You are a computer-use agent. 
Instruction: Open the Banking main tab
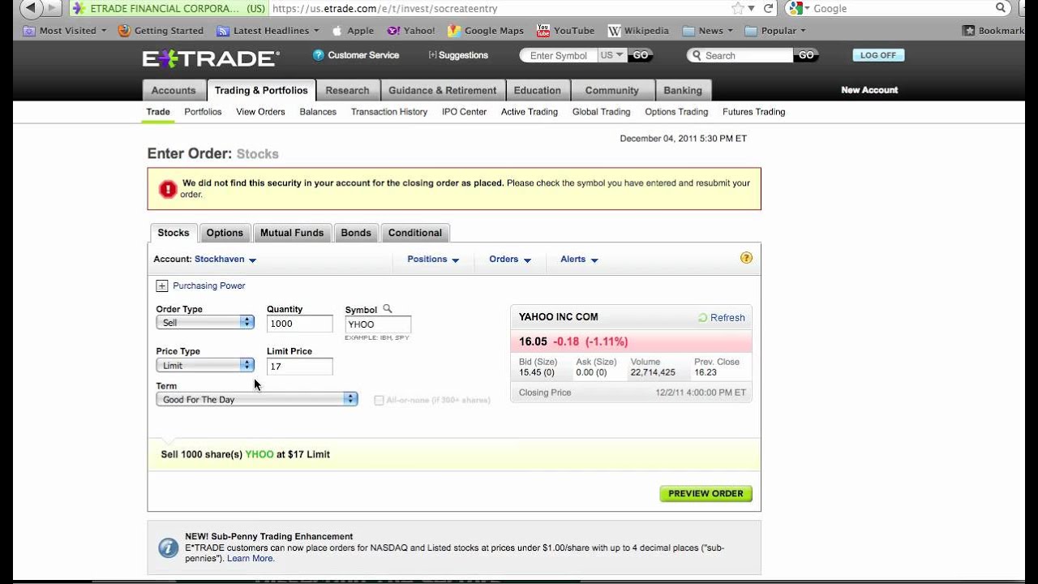[683, 90]
